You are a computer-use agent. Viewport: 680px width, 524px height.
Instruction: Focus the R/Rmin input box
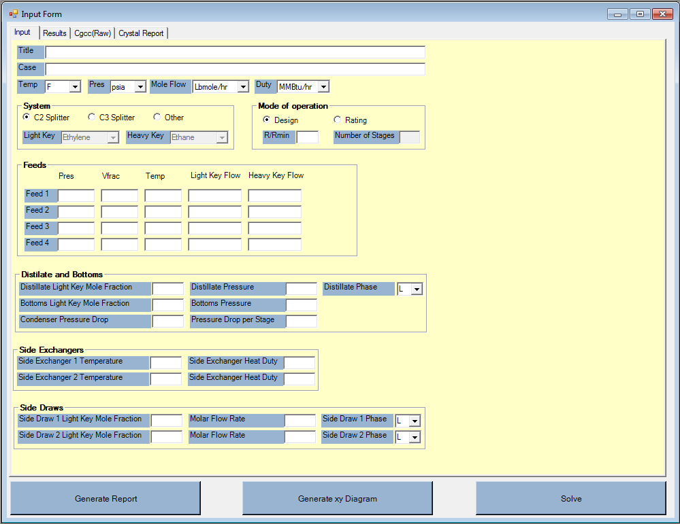(x=307, y=137)
